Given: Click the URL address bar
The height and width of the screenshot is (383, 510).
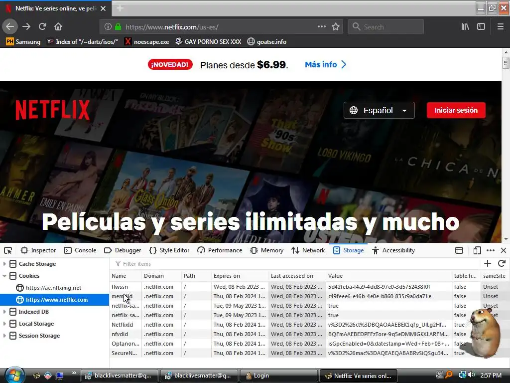Looking at the screenshot, I should tap(220, 27).
